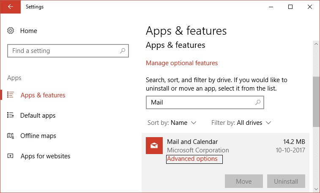Viewport: 320px width, 193px height.
Task: Open the Manage optional features link
Action: click(x=182, y=63)
